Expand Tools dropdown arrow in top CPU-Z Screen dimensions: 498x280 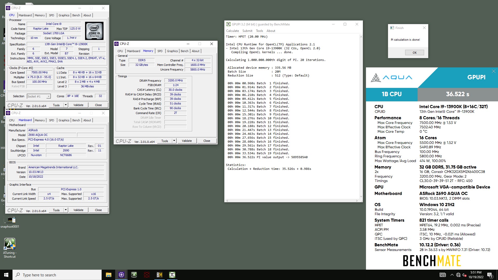click(x=66, y=105)
